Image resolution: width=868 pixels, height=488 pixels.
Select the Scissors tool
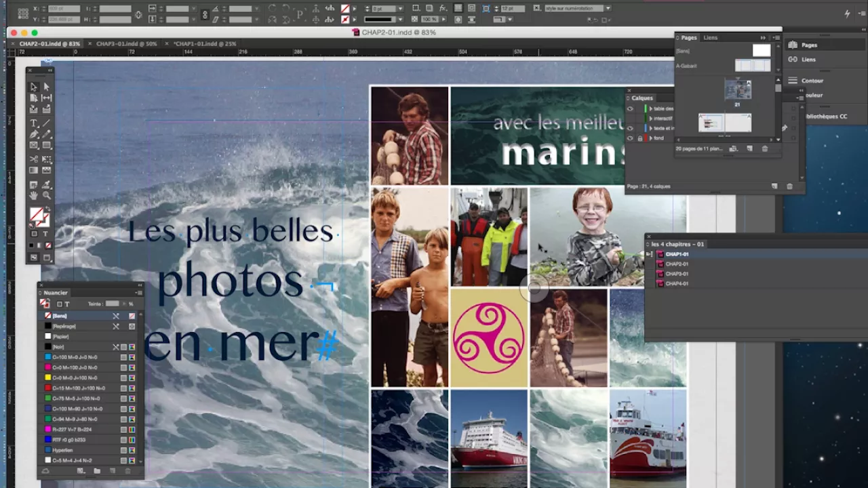[x=33, y=159]
